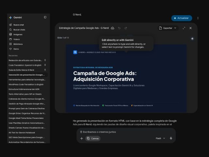Image resolution: width=209 pixels, height=157 pixels.
Task: Click the Especialización en Gemini IA badge
Action: pos(142,105)
